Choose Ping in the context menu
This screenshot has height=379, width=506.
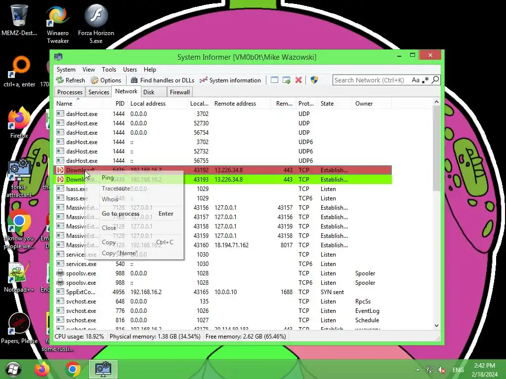[134, 178]
